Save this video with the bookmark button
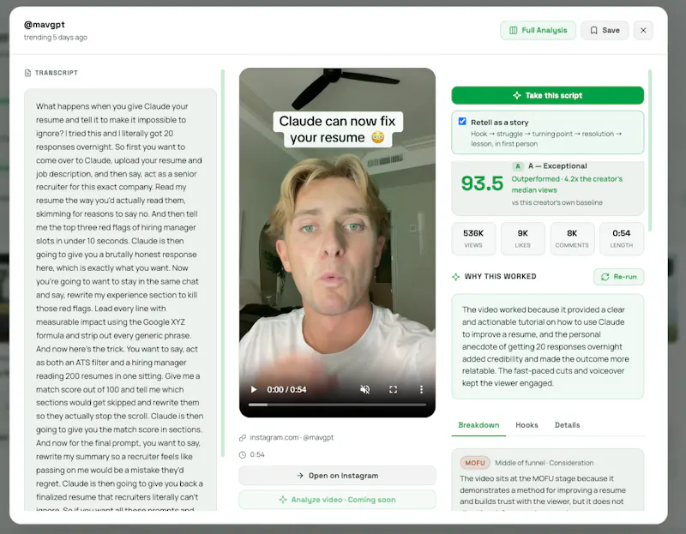 point(605,30)
